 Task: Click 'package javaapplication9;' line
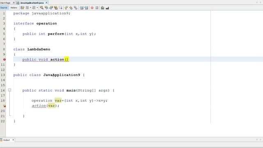tap(42, 13)
